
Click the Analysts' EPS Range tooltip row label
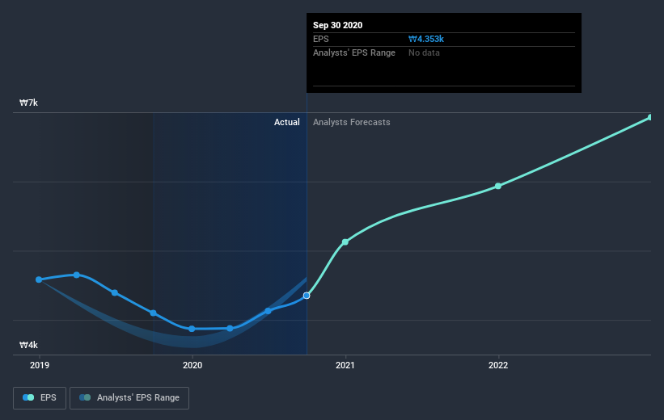(x=354, y=52)
